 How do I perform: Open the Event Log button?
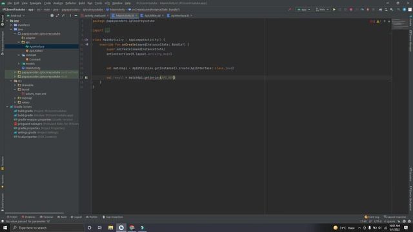tap(372, 217)
